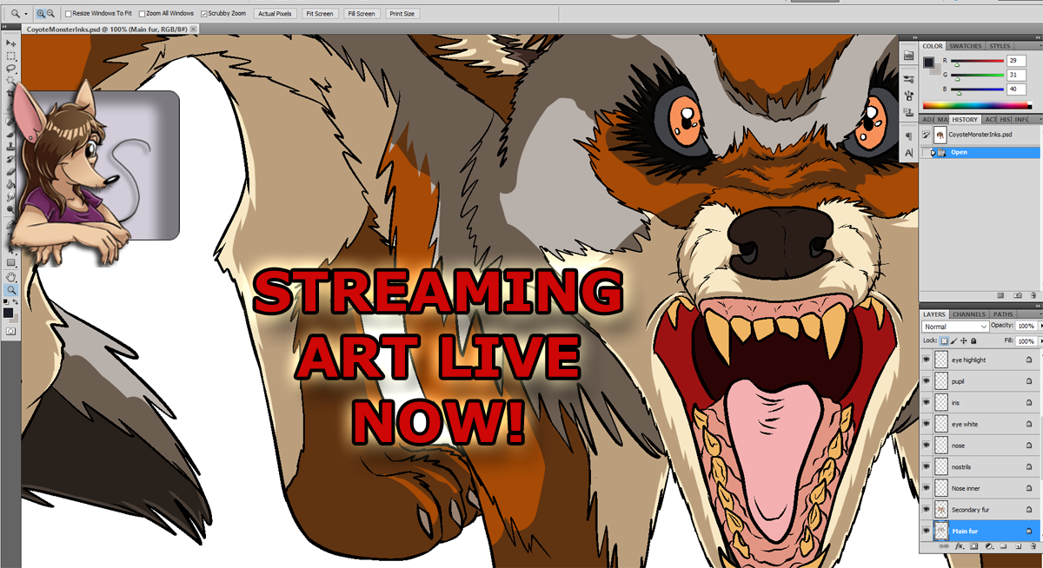This screenshot has width=1043, height=568.
Task: Click the G value input field
Action: pyautogui.click(x=1016, y=75)
